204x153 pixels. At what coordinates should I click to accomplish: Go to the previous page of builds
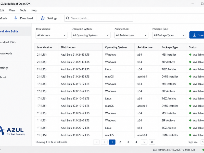tap(104, 142)
